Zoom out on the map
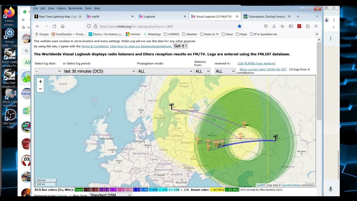Viewport: 357px width, 201px height. tap(40, 89)
